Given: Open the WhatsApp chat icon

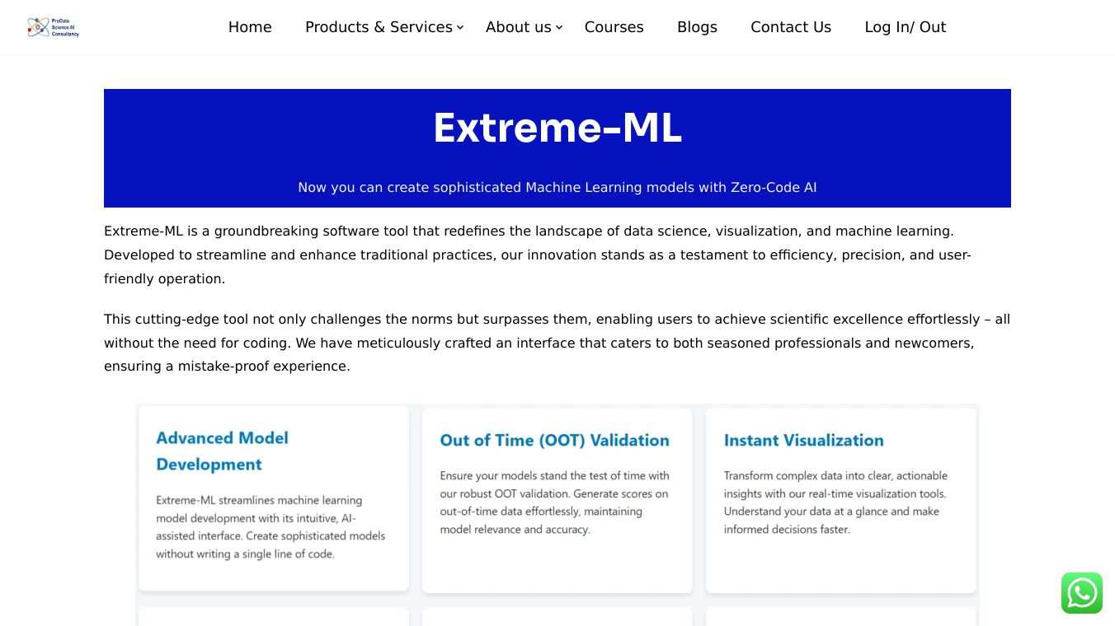Looking at the screenshot, I should pos(1082,593).
